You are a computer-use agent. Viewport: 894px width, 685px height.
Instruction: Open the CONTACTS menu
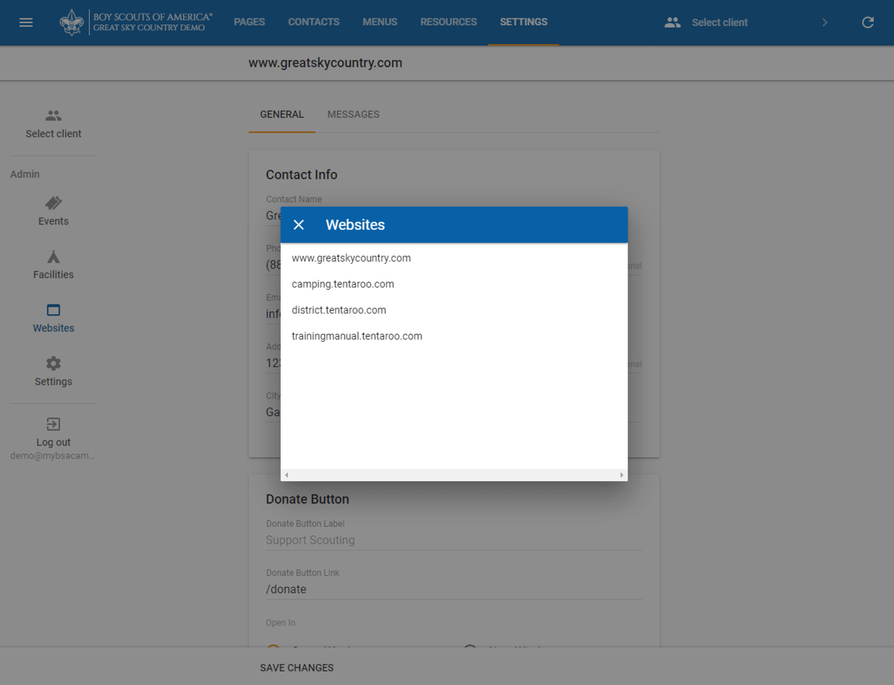click(313, 22)
